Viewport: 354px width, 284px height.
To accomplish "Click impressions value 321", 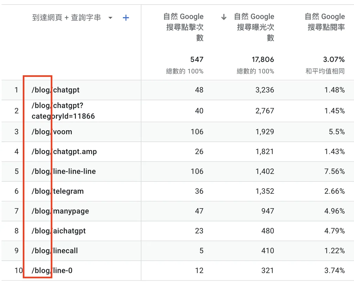I will [x=268, y=270].
